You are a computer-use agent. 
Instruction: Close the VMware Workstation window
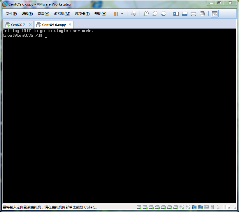(230, 3)
